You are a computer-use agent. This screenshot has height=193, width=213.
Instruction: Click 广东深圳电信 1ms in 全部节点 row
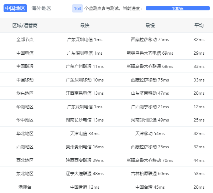tap(85, 40)
